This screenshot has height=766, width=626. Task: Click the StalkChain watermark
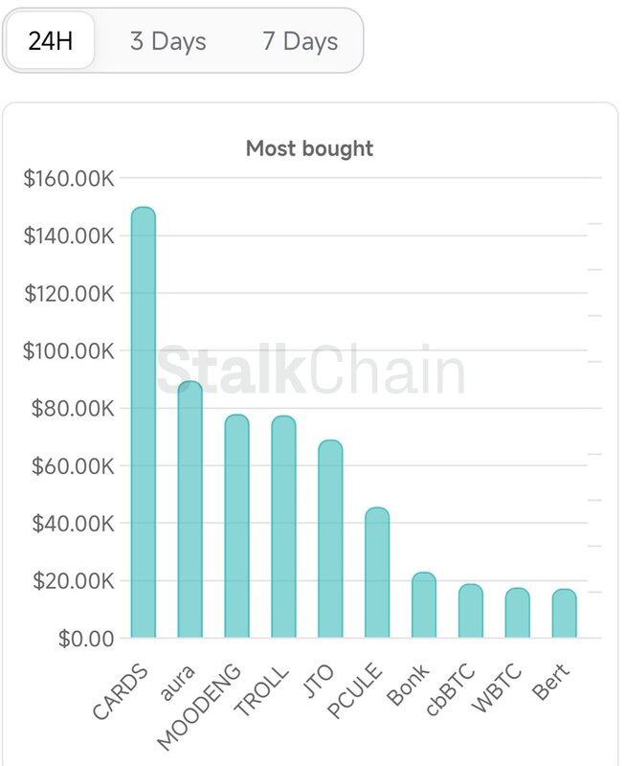click(311, 371)
